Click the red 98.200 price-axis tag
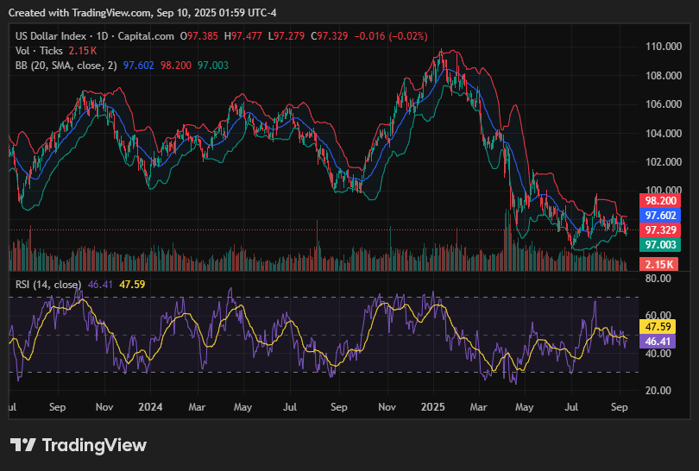Screen dimensions: 699x471 [x=660, y=200]
